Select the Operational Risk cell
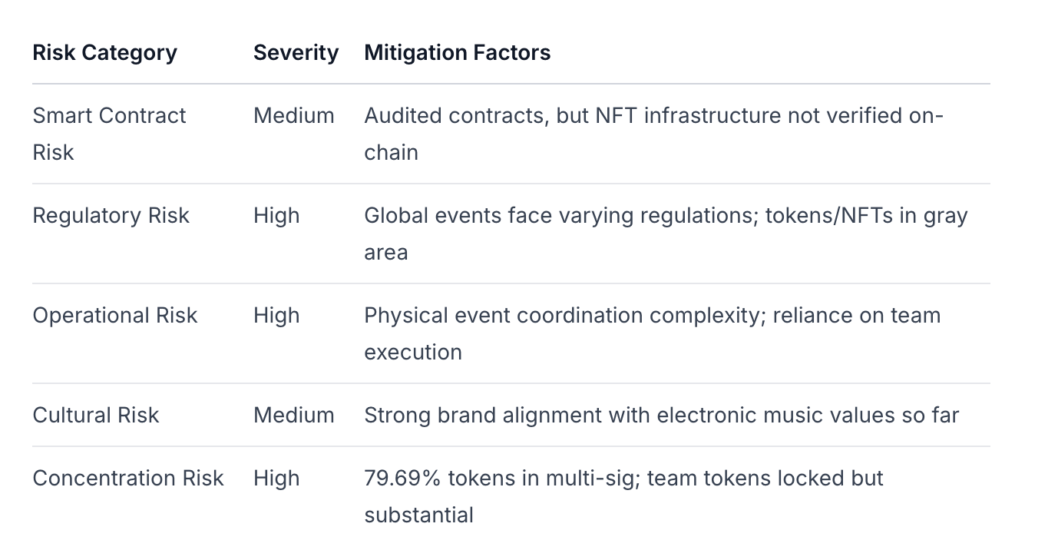This screenshot has height=550, width=1058. (x=115, y=316)
